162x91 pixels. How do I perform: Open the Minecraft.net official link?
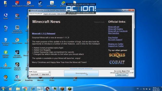click(x=114, y=27)
